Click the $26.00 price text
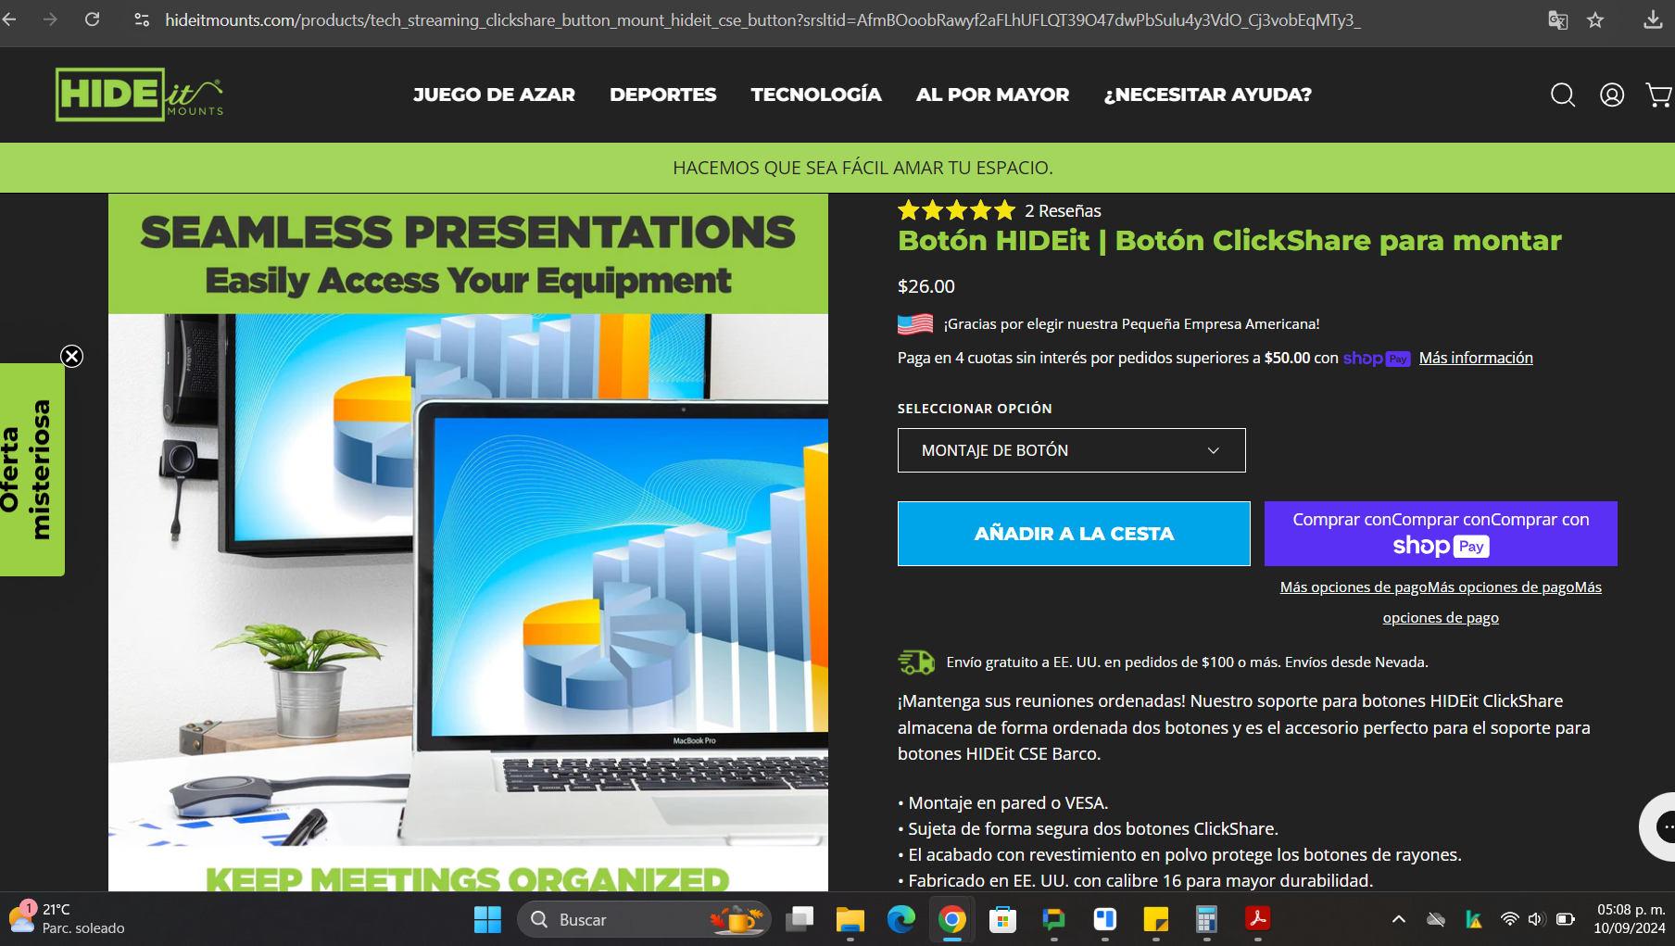 pos(926,286)
